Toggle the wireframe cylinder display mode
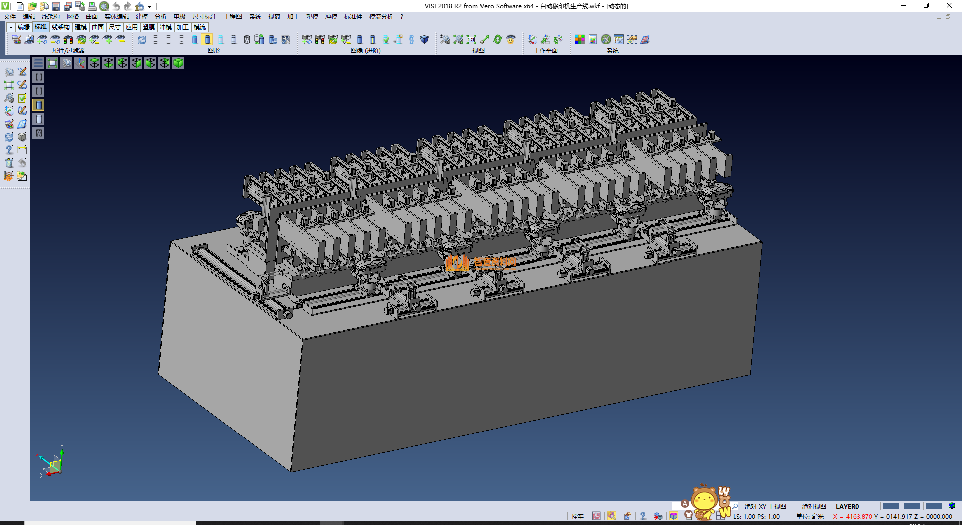 (x=155, y=40)
